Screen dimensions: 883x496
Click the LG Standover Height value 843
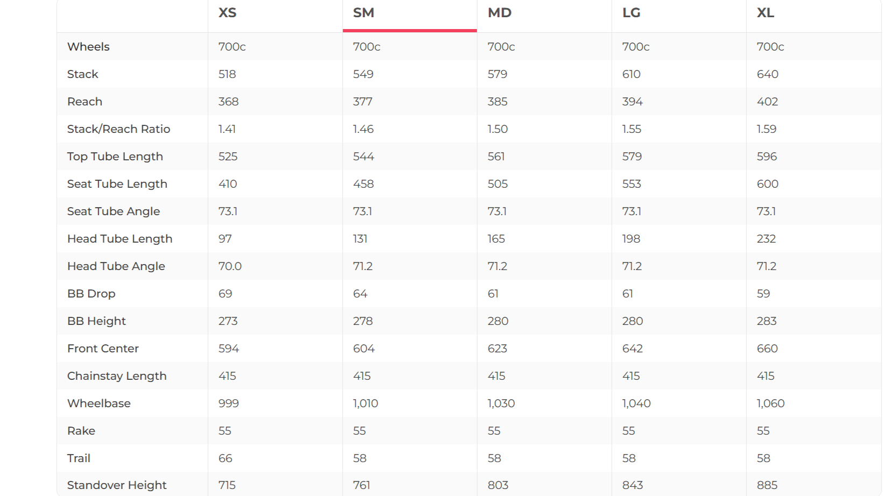632,485
